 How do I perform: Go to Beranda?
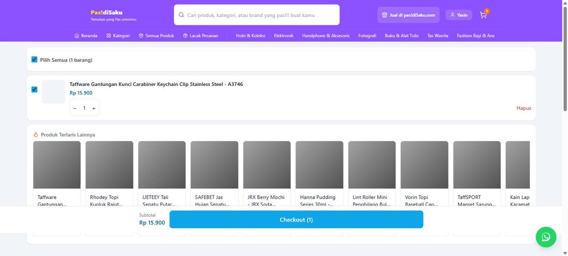tap(86, 35)
